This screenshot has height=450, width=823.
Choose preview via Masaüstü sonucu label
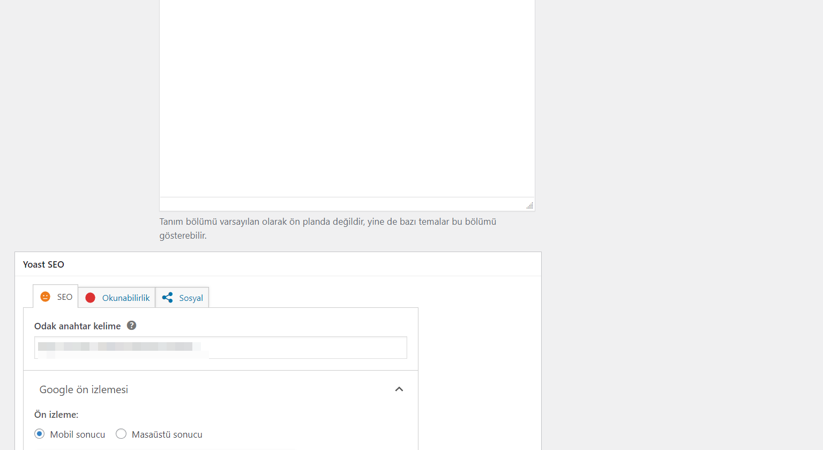point(167,434)
